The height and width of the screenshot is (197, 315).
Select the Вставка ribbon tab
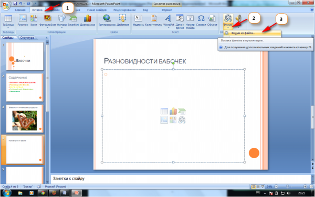pos(37,10)
